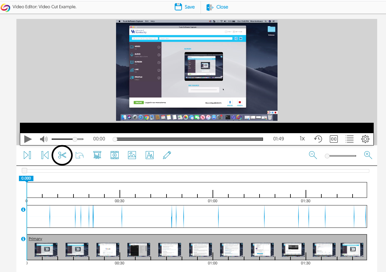This screenshot has height=272, width=386.
Task: Skip to the next cut point
Action: pos(27,155)
